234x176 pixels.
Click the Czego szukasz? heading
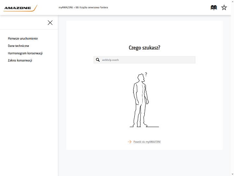pyautogui.click(x=144, y=48)
